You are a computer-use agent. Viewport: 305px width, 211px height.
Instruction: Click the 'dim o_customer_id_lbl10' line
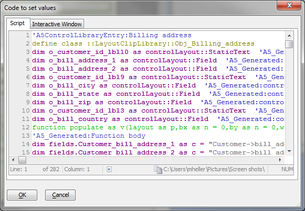[x=158, y=52]
